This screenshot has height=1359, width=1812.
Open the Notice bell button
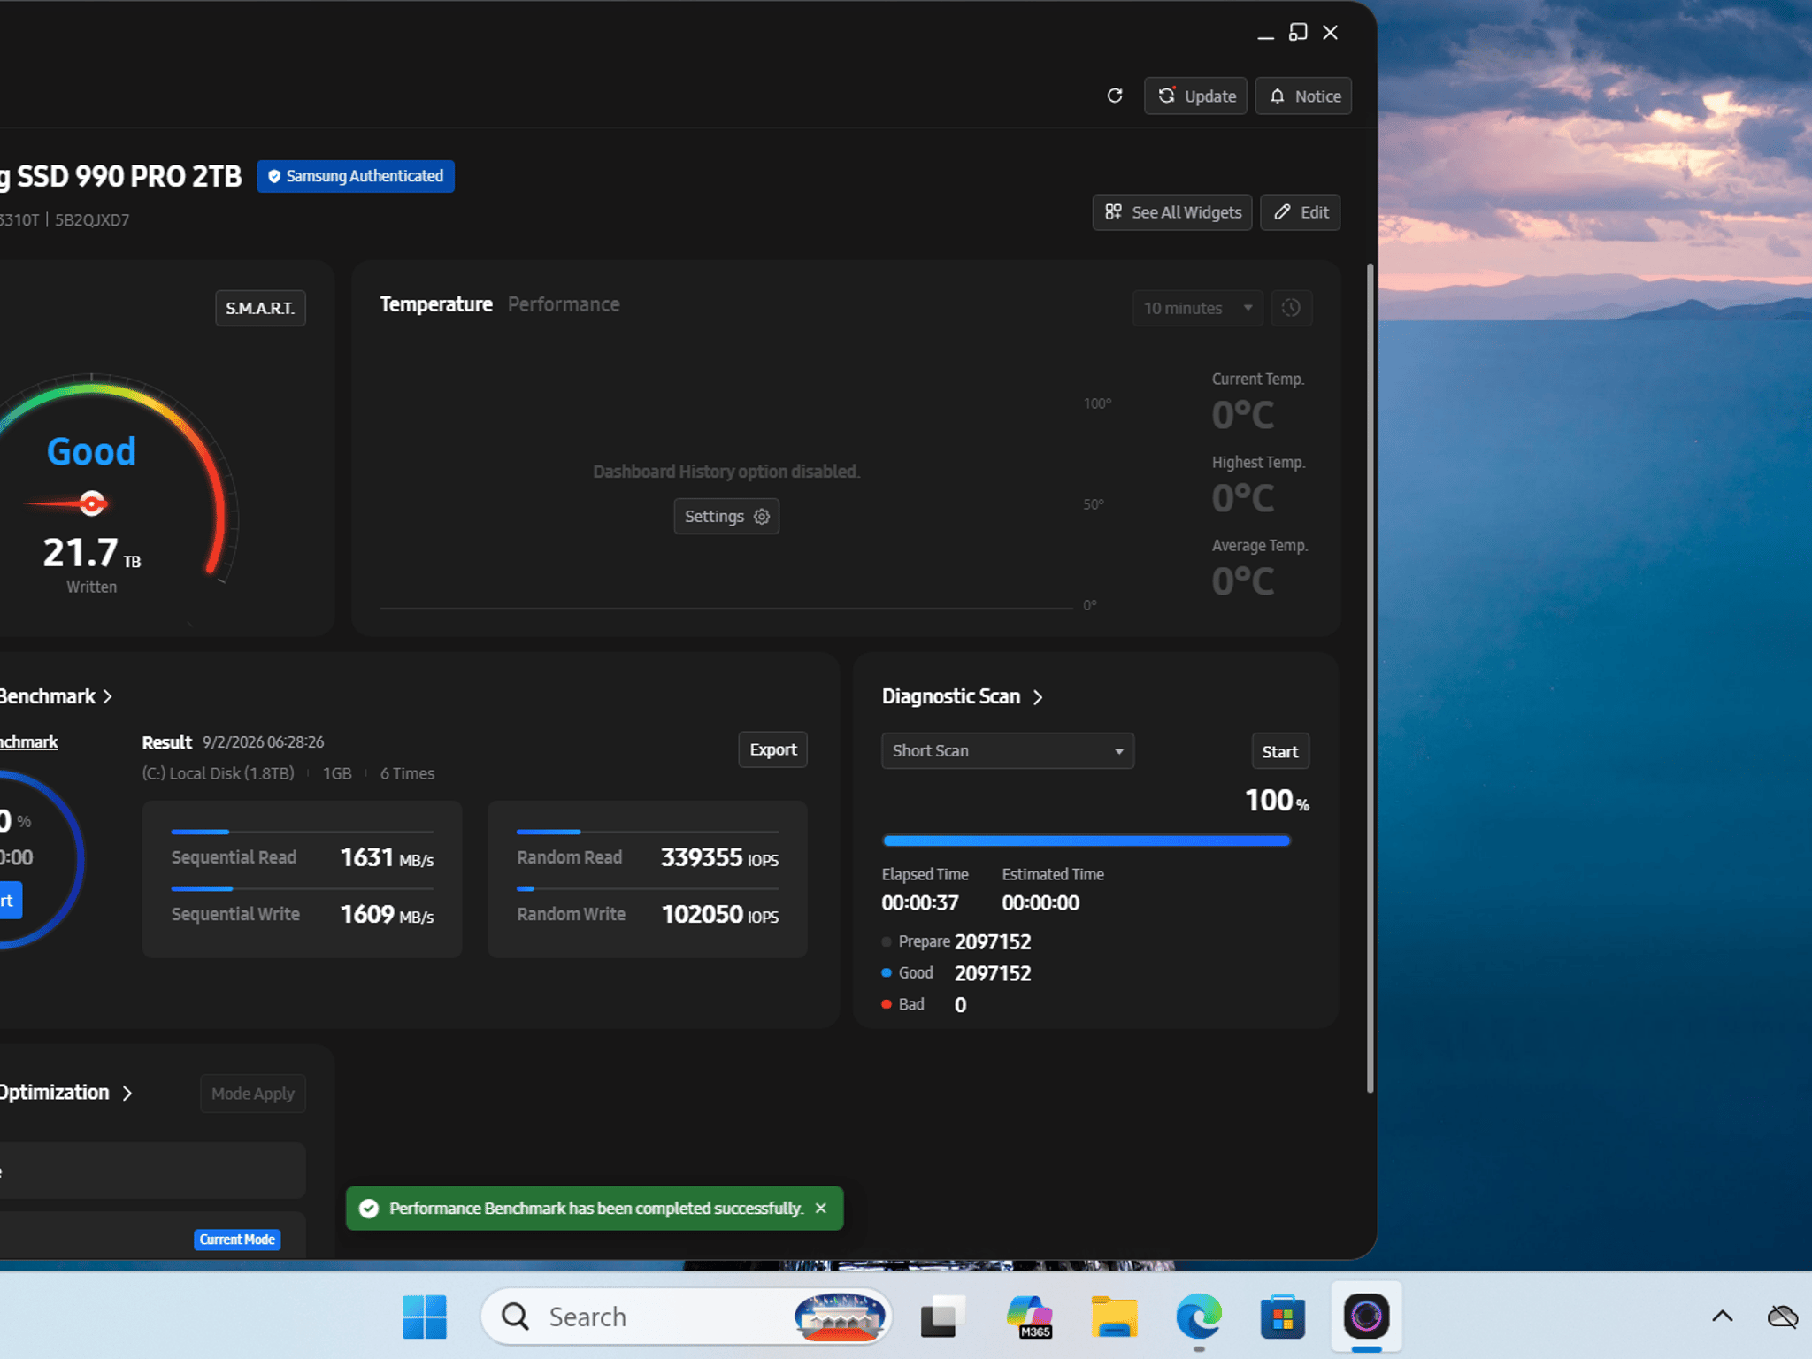tap(1303, 96)
